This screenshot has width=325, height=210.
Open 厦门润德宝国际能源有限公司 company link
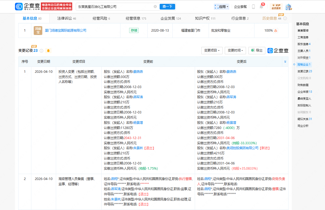point(65,31)
